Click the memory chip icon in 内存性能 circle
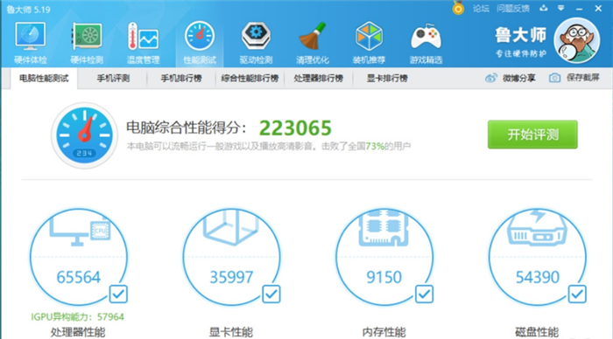The image size is (613, 339). point(384,227)
